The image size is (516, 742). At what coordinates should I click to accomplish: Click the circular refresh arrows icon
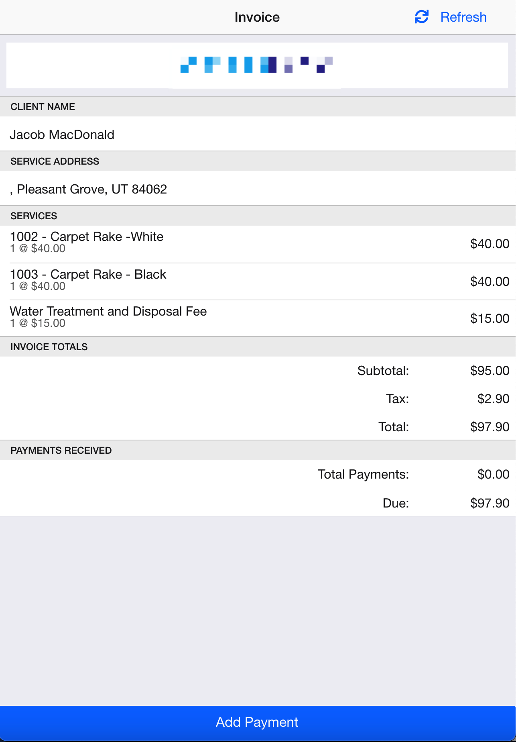coord(421,17)
